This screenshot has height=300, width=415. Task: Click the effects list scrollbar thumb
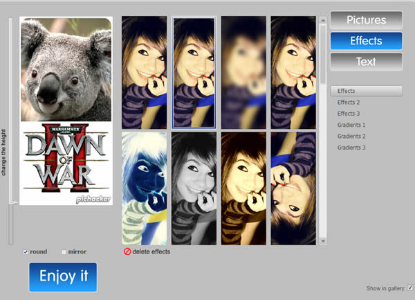click(323, 53)
